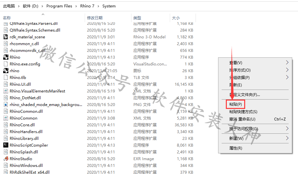Image resolution: width=298 pixels, height=174 pixels.
Task: Click the rhino_shaded_mode_emap PNG file icon
Action: (6, 105)
